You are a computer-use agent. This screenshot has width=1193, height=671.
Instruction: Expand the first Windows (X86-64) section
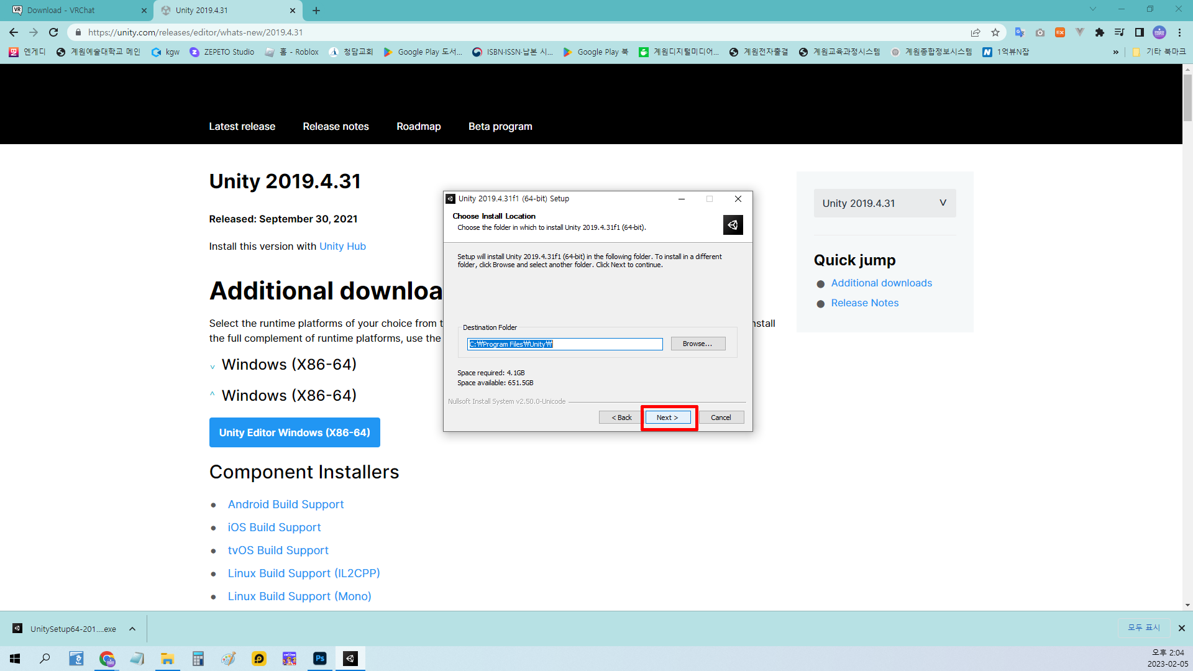[213, 366]
